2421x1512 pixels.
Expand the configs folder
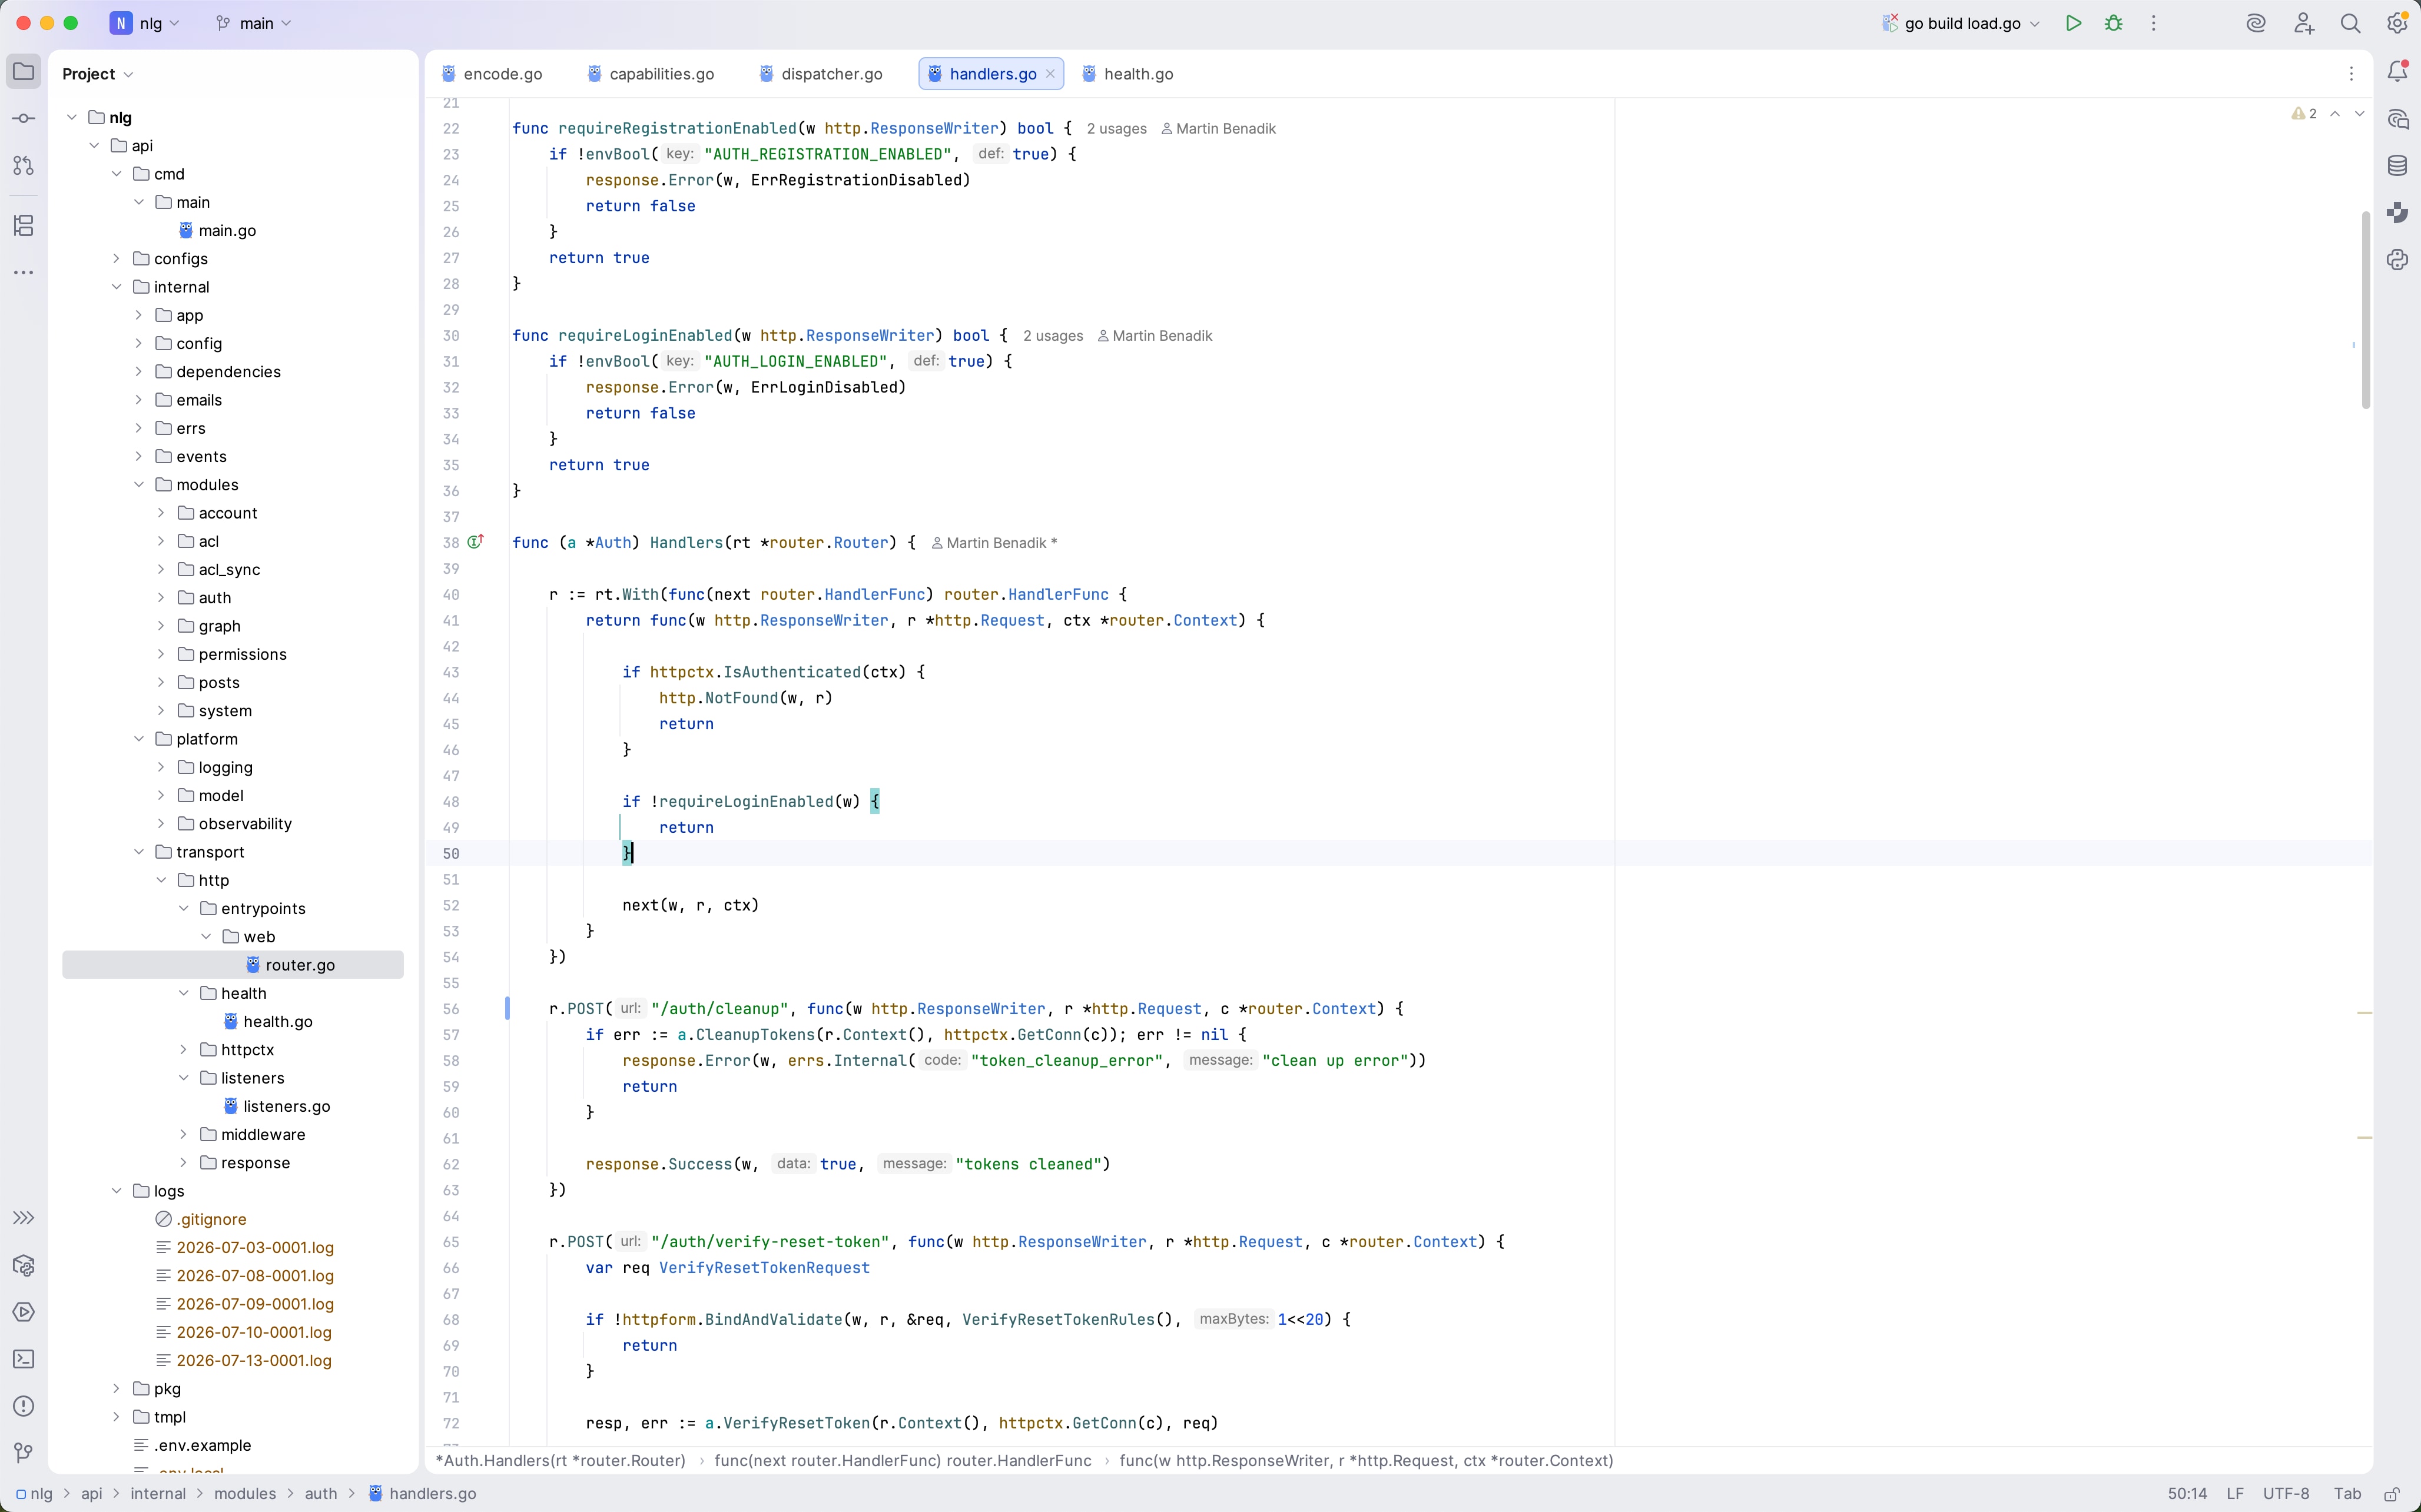116,259
